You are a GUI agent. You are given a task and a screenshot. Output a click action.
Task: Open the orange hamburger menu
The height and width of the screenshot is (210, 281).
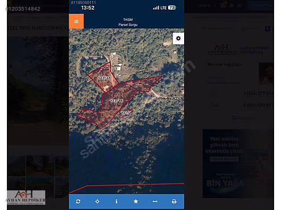pyautogui.click(x=76, y=21)
